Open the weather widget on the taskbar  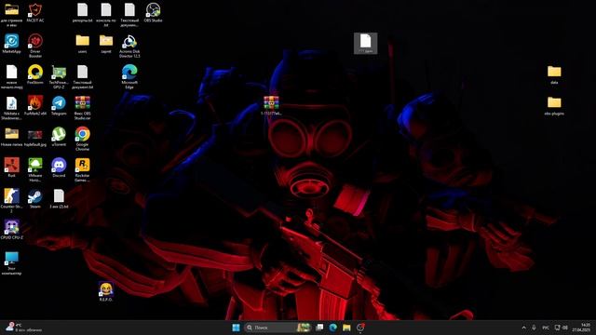pyautogui.click(x=23, y=328)
